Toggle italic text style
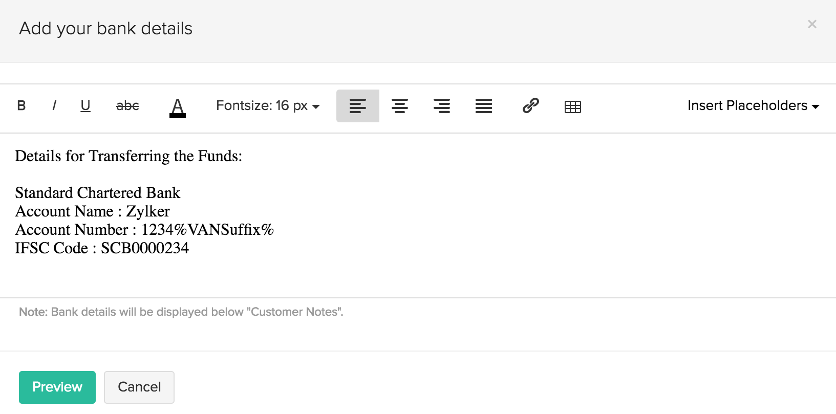 (x=54, y=106)
